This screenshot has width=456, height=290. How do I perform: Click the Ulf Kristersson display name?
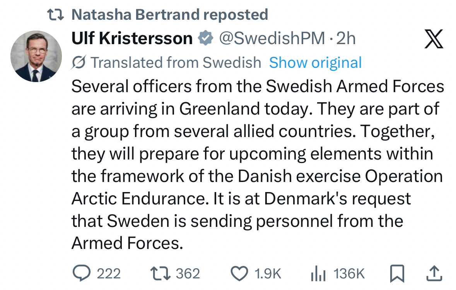tap(132, 38)
